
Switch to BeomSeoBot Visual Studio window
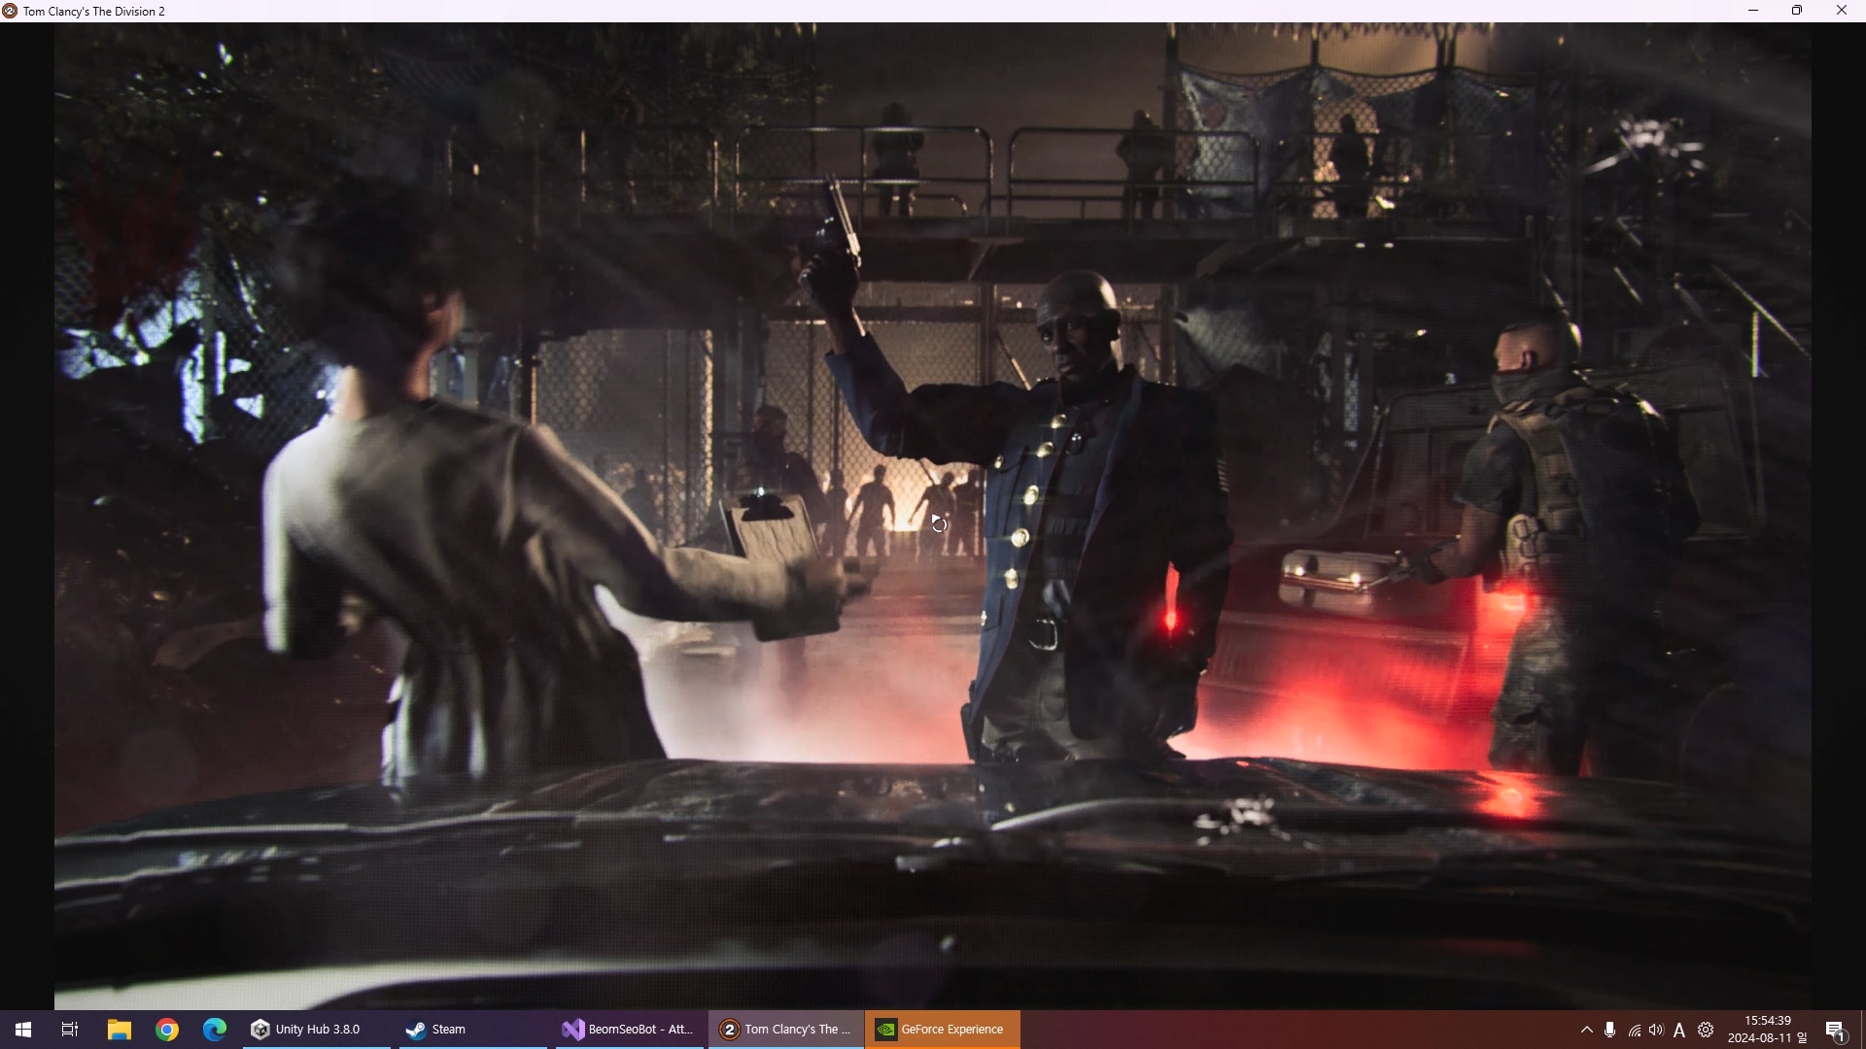(x=628, y=1030)
